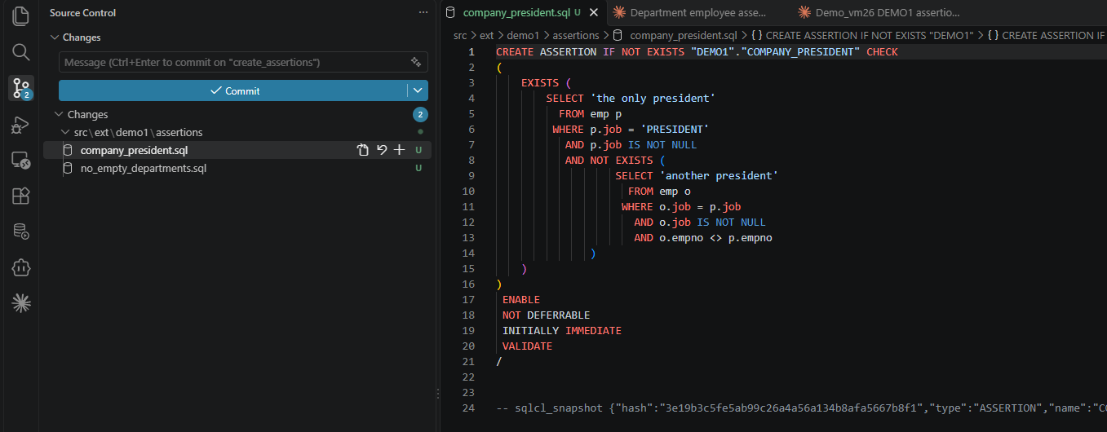This screenshot has height=432, width=1107.
Task: Open the Extensions view
Action: [21, 196]
